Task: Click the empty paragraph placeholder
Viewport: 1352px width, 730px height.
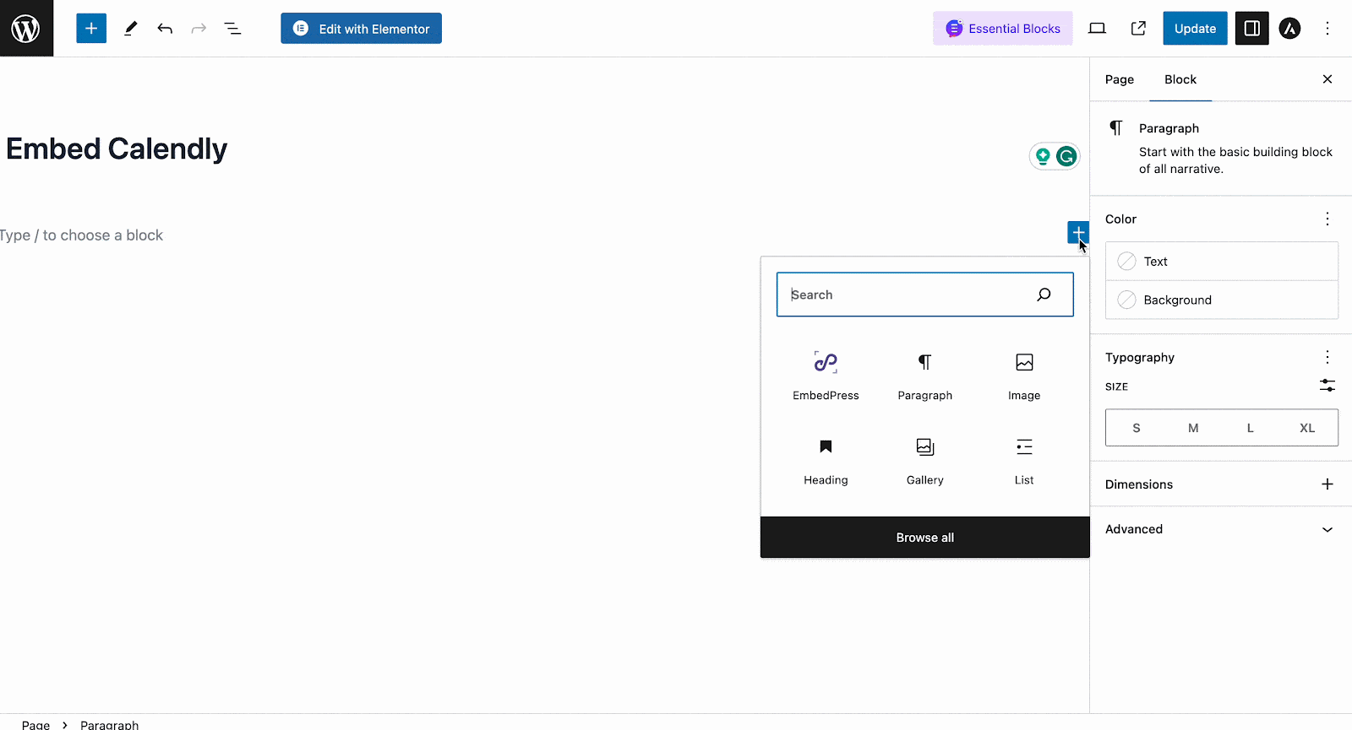Action: coord(82,235)
